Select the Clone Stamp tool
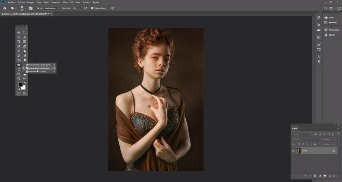This screenshot has width=342, height=182. pyautogui.click(x=25, y=51)
